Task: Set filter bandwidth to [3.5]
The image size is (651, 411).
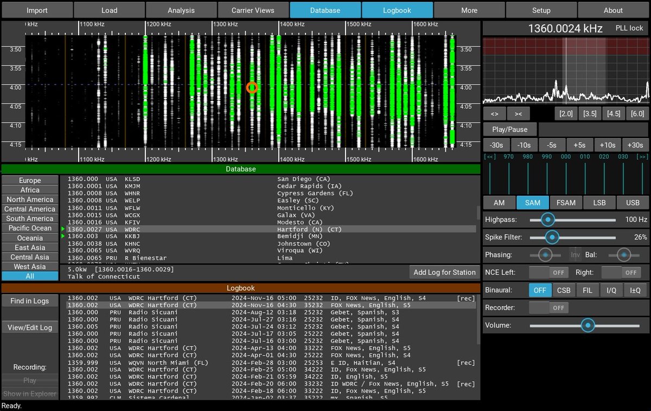Action: [590, 114]
